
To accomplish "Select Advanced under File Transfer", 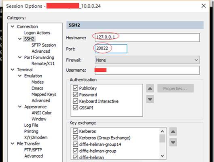I will [x=34, y=156].
